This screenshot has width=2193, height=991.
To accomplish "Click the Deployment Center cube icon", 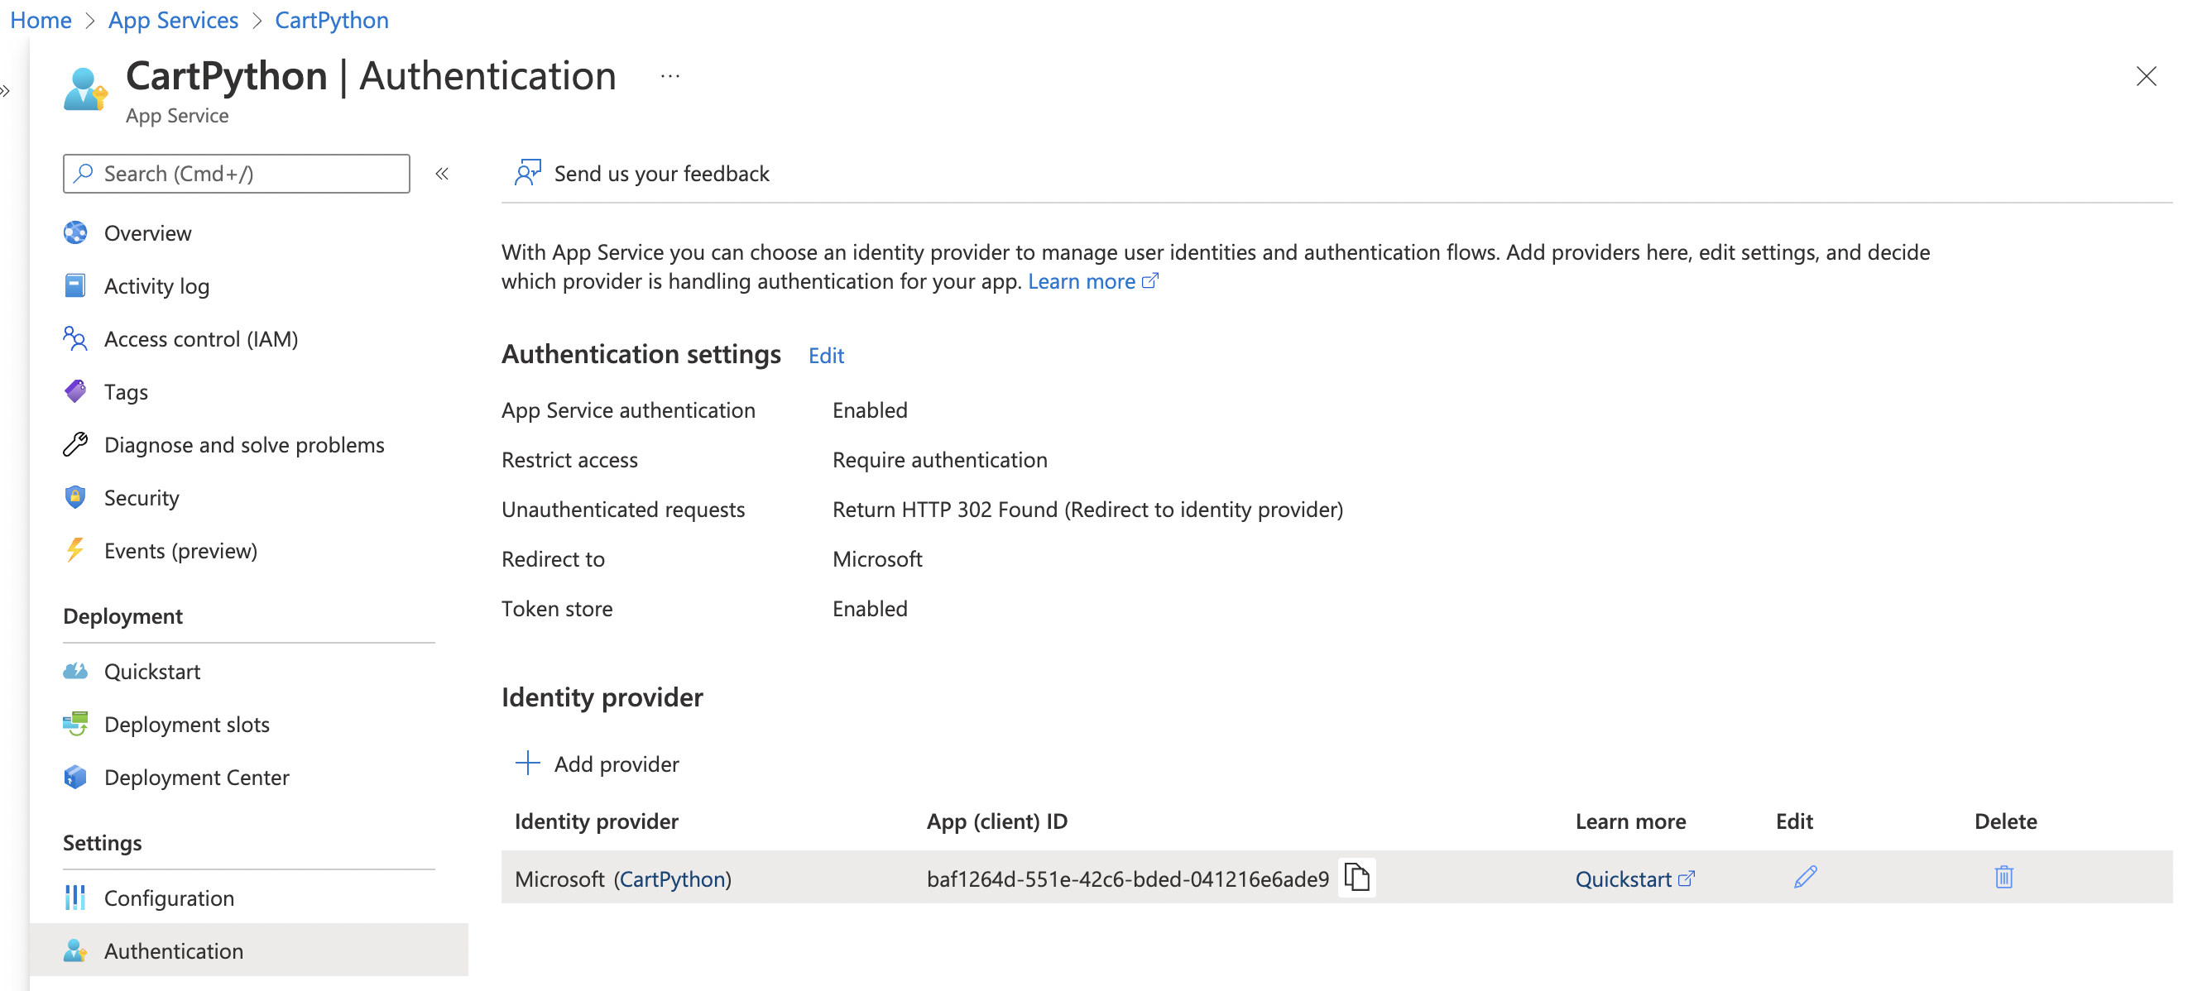I will pos(75,777).
